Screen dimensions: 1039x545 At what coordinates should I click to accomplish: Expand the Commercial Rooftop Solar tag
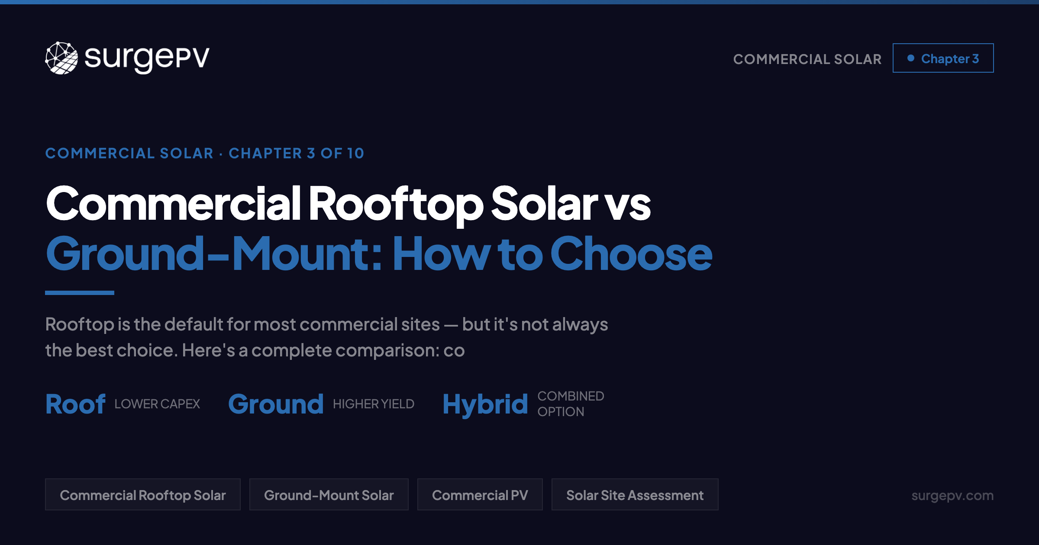tap(143, 494)
